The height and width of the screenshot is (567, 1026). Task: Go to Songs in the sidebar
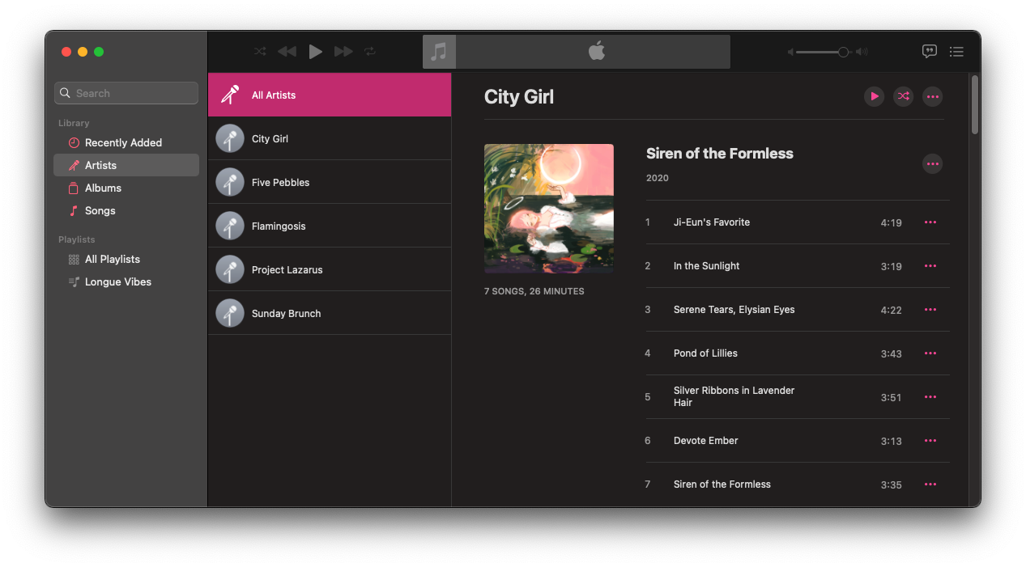coord(126,210)
